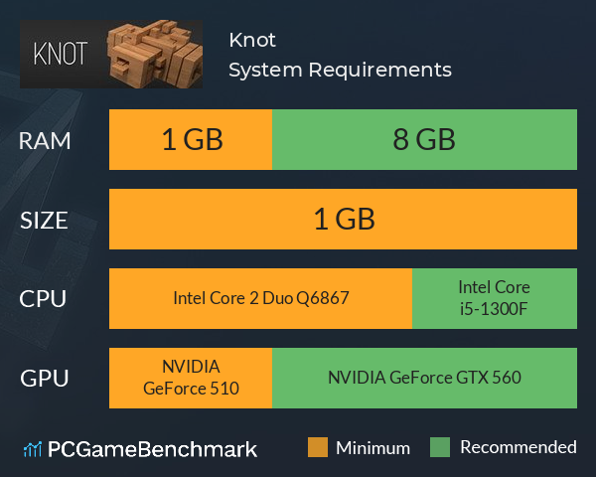Click the 1 GB SIZE bar
The width and height of the screenshot is (596, 477).
[344, 219]
